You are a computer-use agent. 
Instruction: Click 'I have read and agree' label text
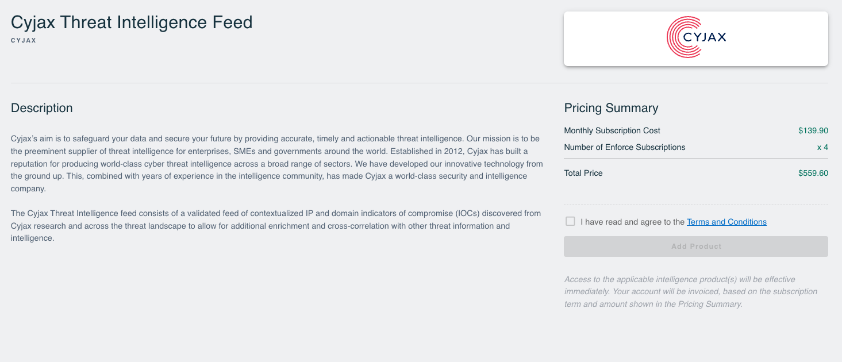tap(633, 222)
